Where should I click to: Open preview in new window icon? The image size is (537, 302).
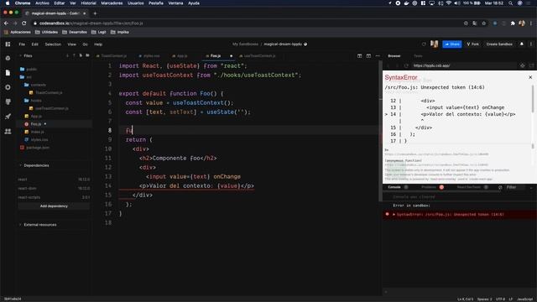[531, 65]
